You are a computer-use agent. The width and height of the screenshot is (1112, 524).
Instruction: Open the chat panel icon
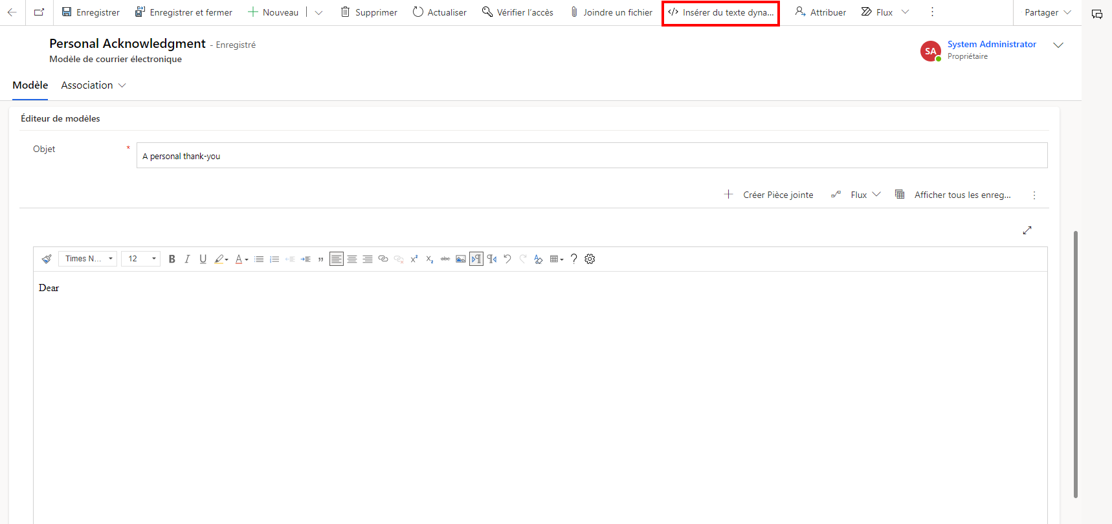pos(1097,14)
